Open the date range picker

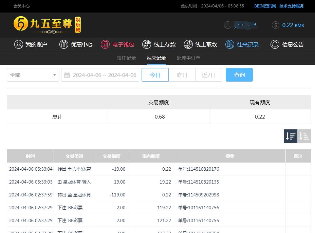(x=100, y=75)
